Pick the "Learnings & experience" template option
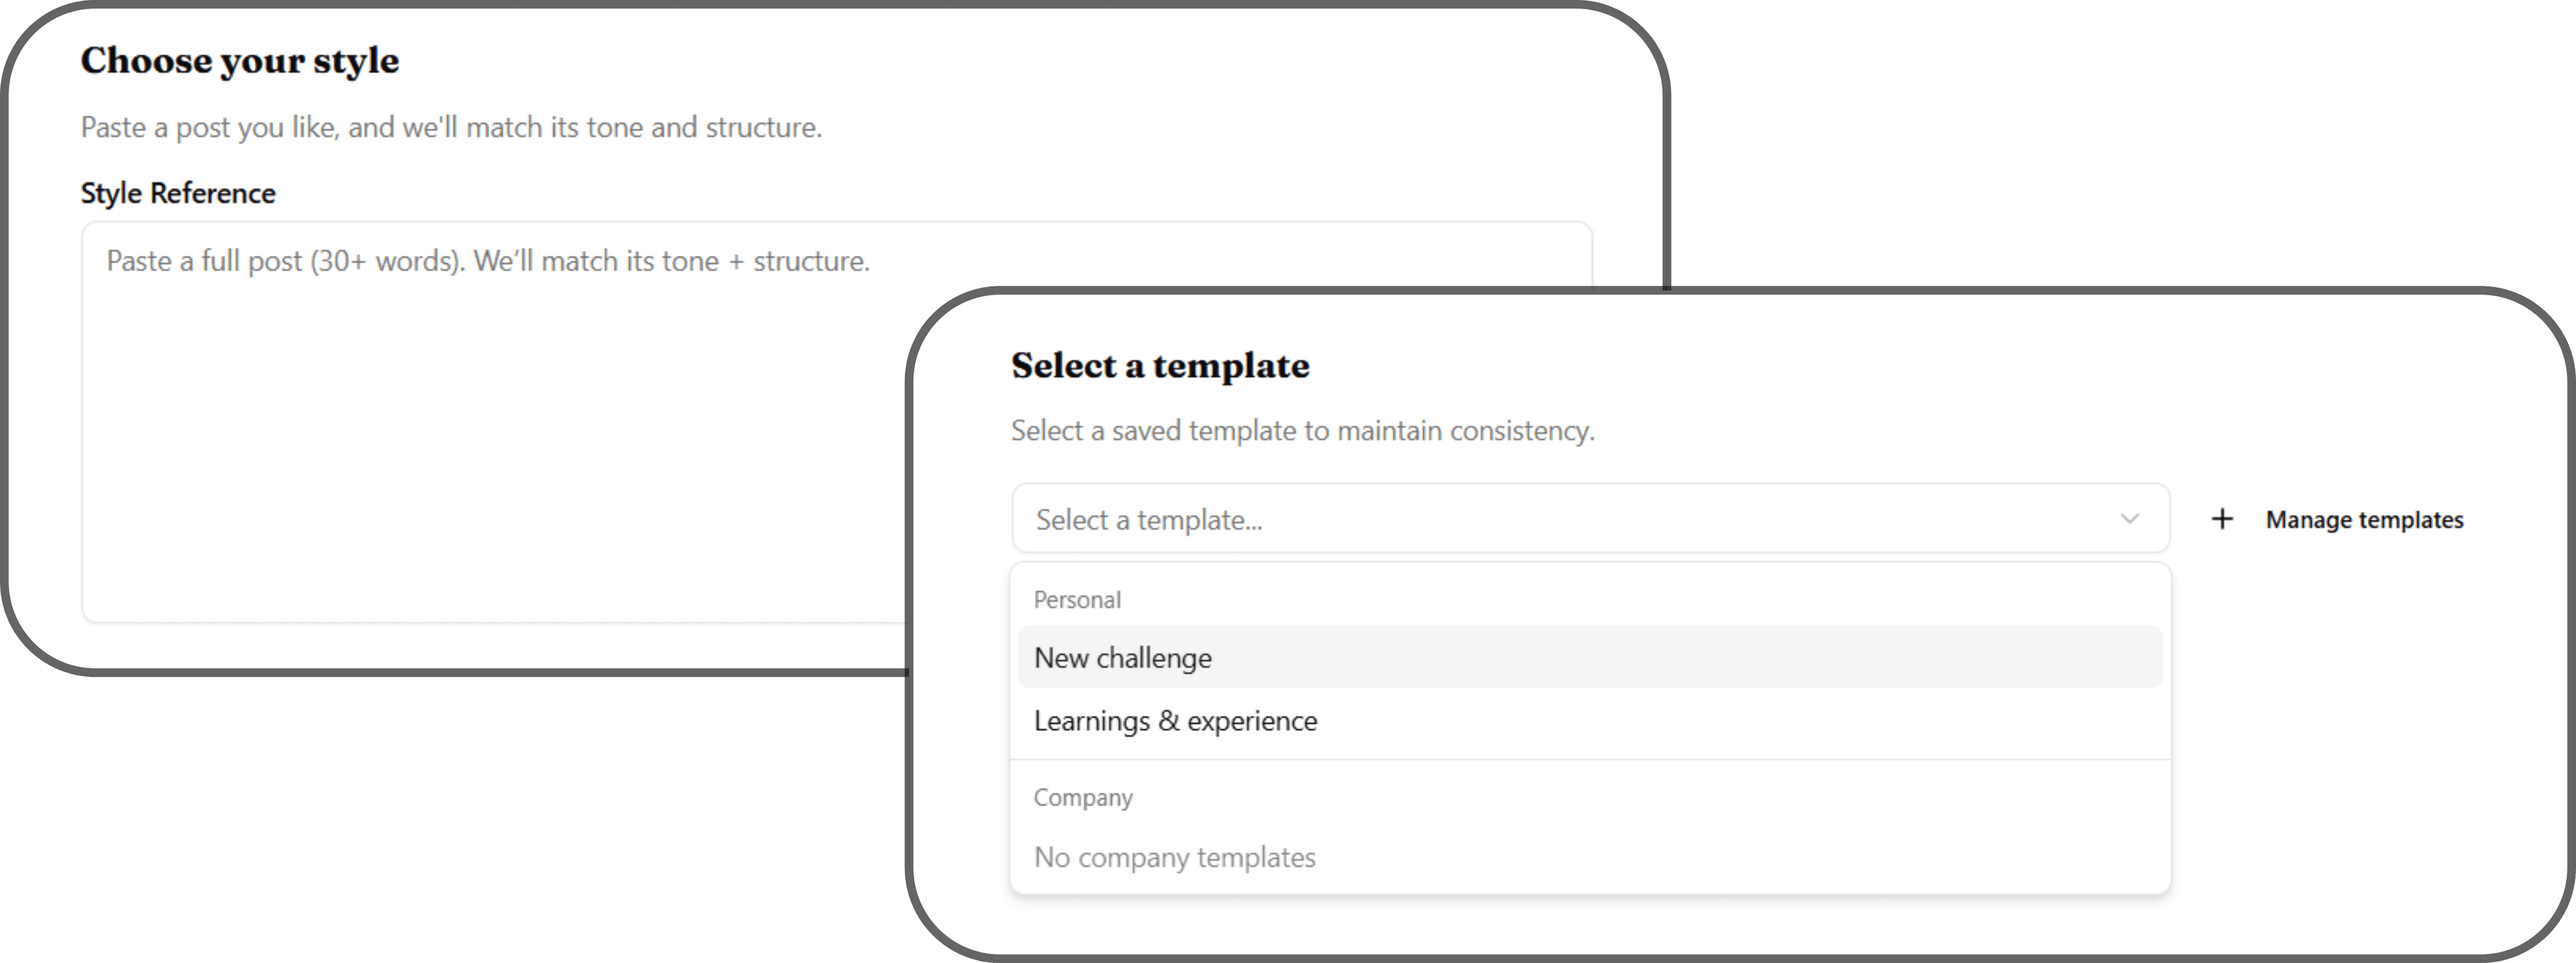The height and width of the screenshot is (963, 2576). (1175, 721)
